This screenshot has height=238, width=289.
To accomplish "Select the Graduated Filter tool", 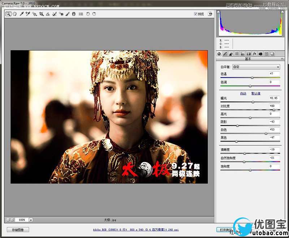I will (74, 14).
